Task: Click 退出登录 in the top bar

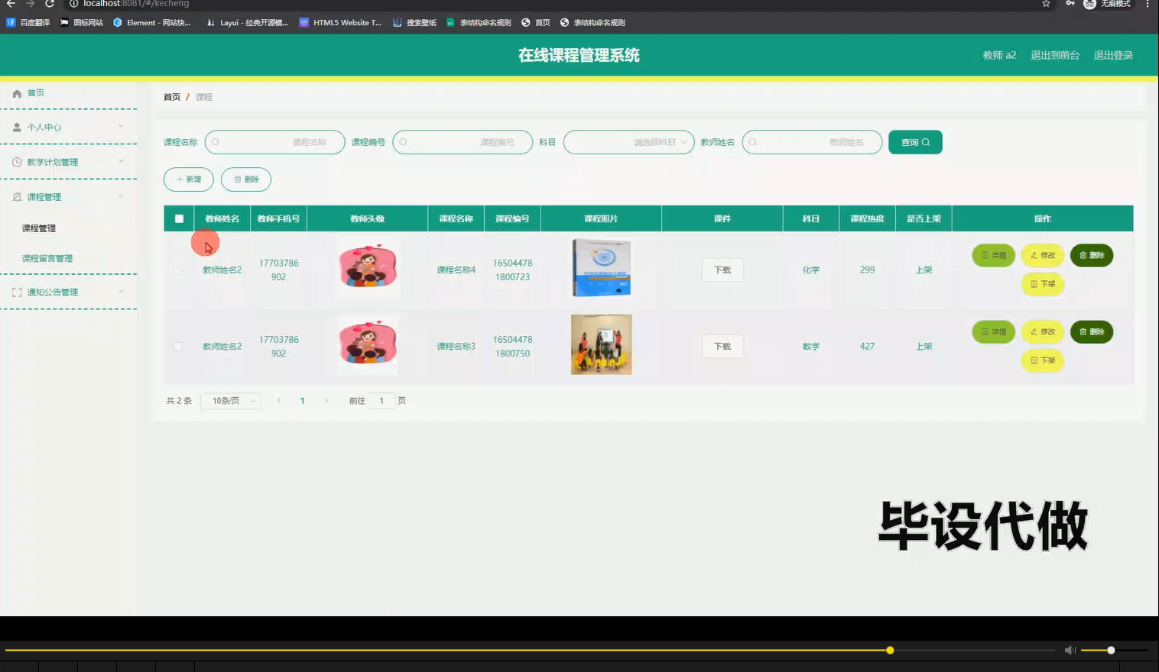Action: pyautogui.click(x=1113, y=54)
